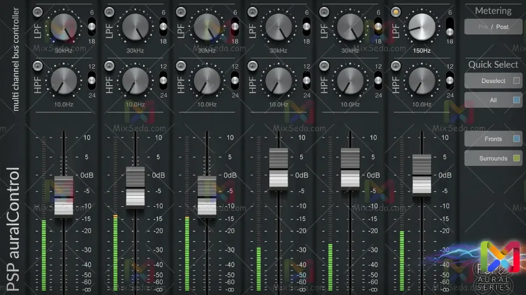The image size is (526, 295).
Task: Enable the sixth channel's HPF power button
Action: (x=395, y=66)
